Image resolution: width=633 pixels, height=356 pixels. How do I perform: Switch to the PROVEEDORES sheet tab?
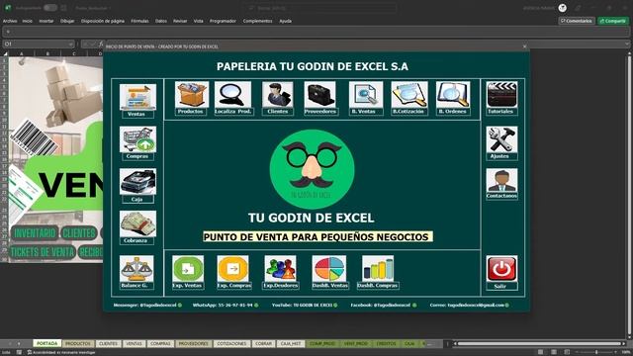pos(193,343)
